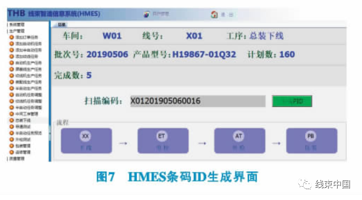Click the home-shaped exit icon
The width and height of the screenshot is (362, 200).
(x=214, y=14)
